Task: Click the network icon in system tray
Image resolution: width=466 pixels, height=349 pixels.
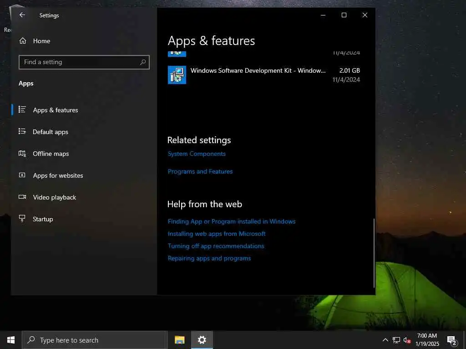Action: (x=396, y=340)
